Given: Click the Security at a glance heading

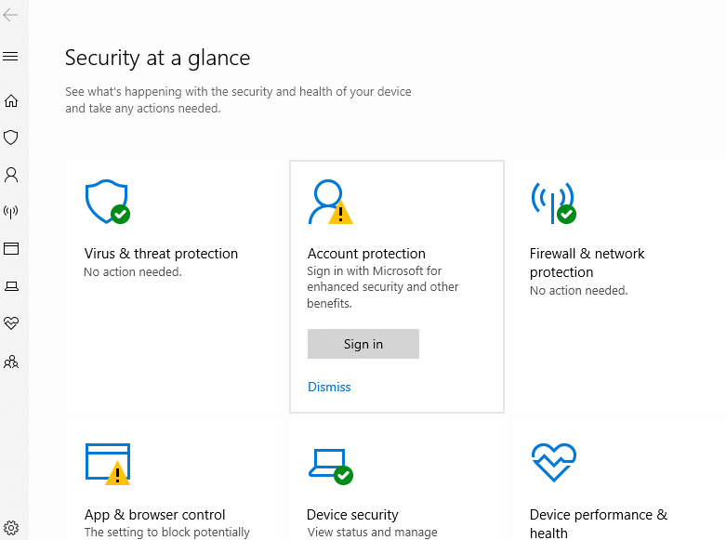Looking at the screenshot, I should pos(157,58).
